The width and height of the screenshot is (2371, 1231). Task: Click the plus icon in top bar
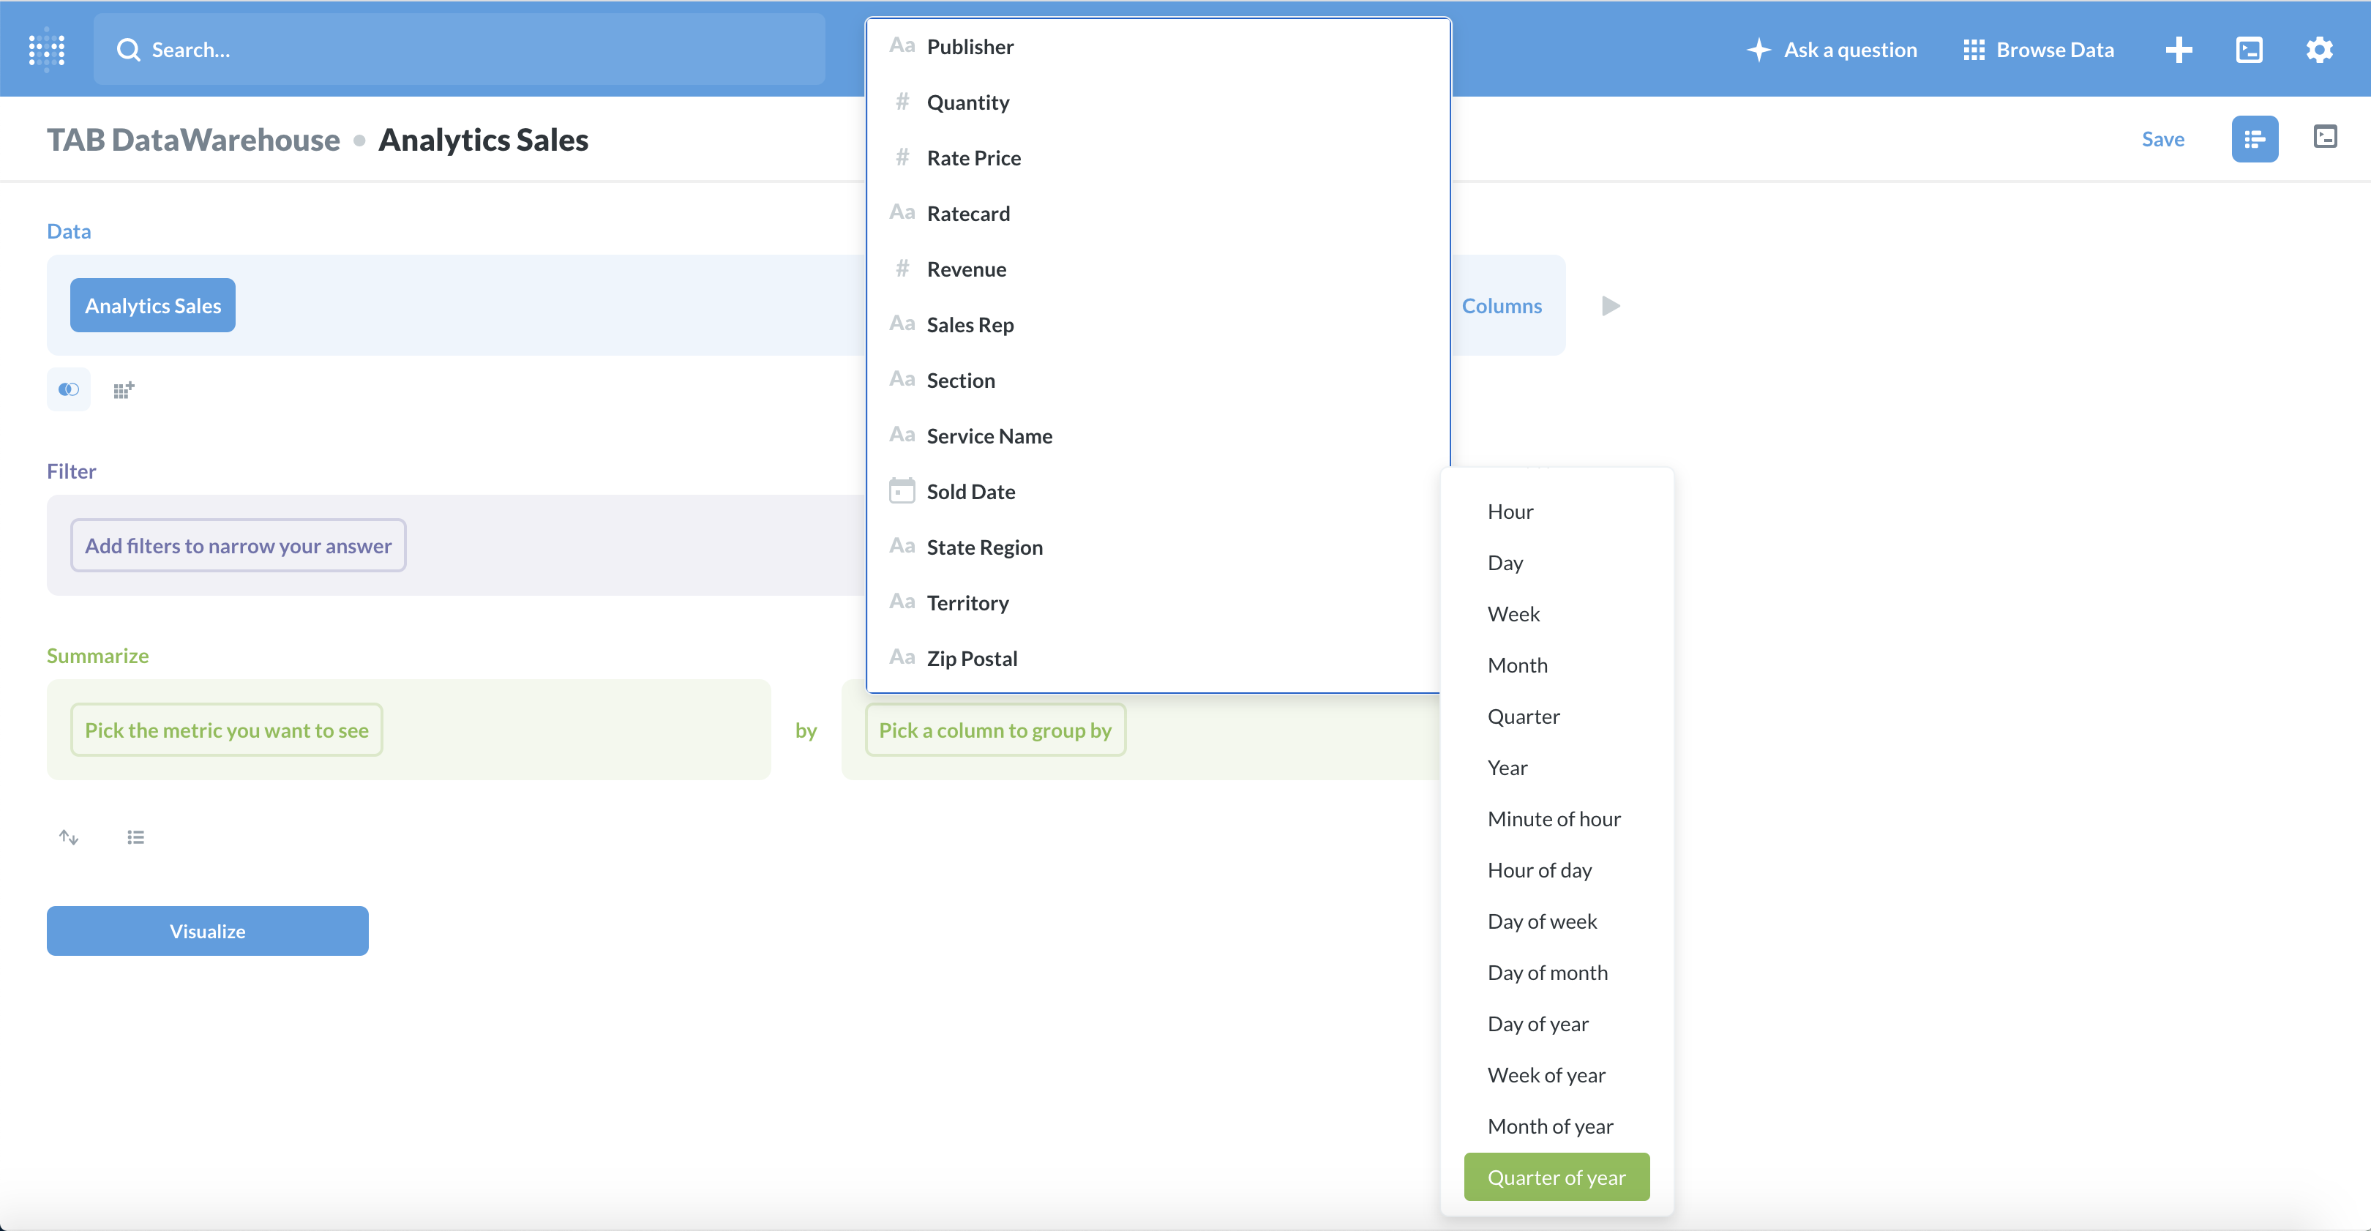[2178, 50]
